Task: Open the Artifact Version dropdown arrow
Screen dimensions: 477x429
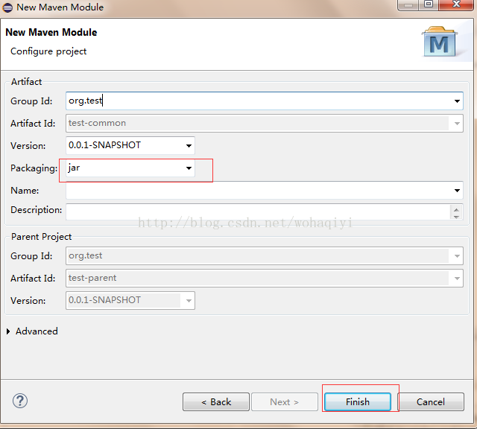Action: pyautogui.click(x=189, y=146)
